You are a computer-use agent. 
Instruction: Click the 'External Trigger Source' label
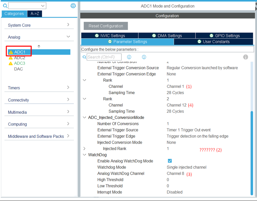click(118, 130)
